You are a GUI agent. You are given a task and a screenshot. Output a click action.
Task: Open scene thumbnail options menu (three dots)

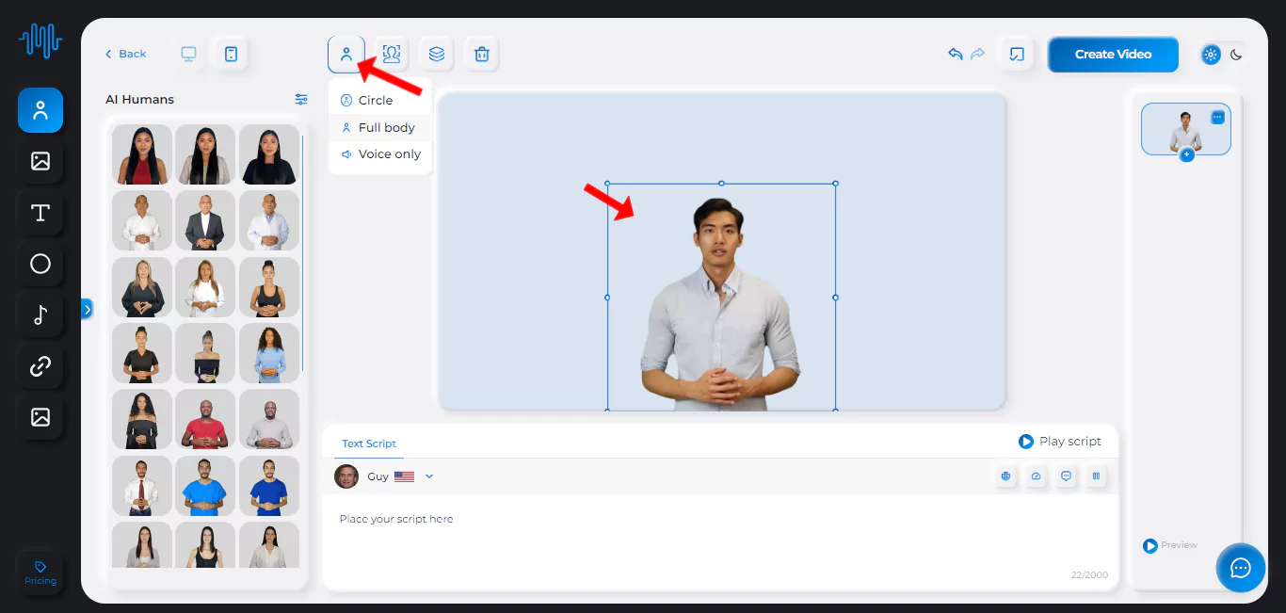[1217, 118]
